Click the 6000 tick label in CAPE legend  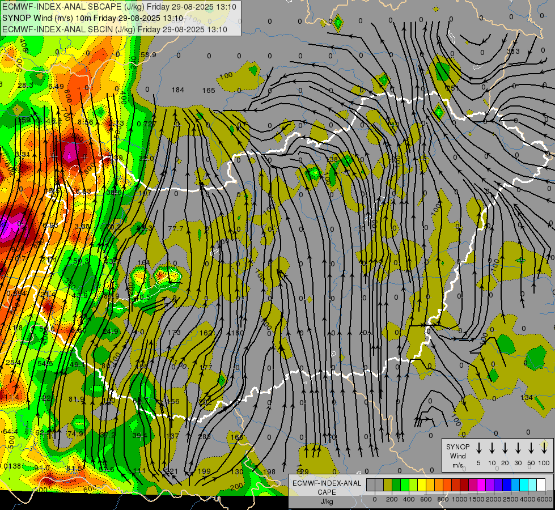(x=544, y=499)
